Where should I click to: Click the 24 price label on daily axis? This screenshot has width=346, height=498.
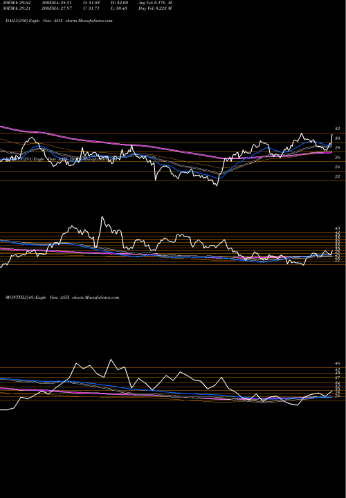(338, 167)
